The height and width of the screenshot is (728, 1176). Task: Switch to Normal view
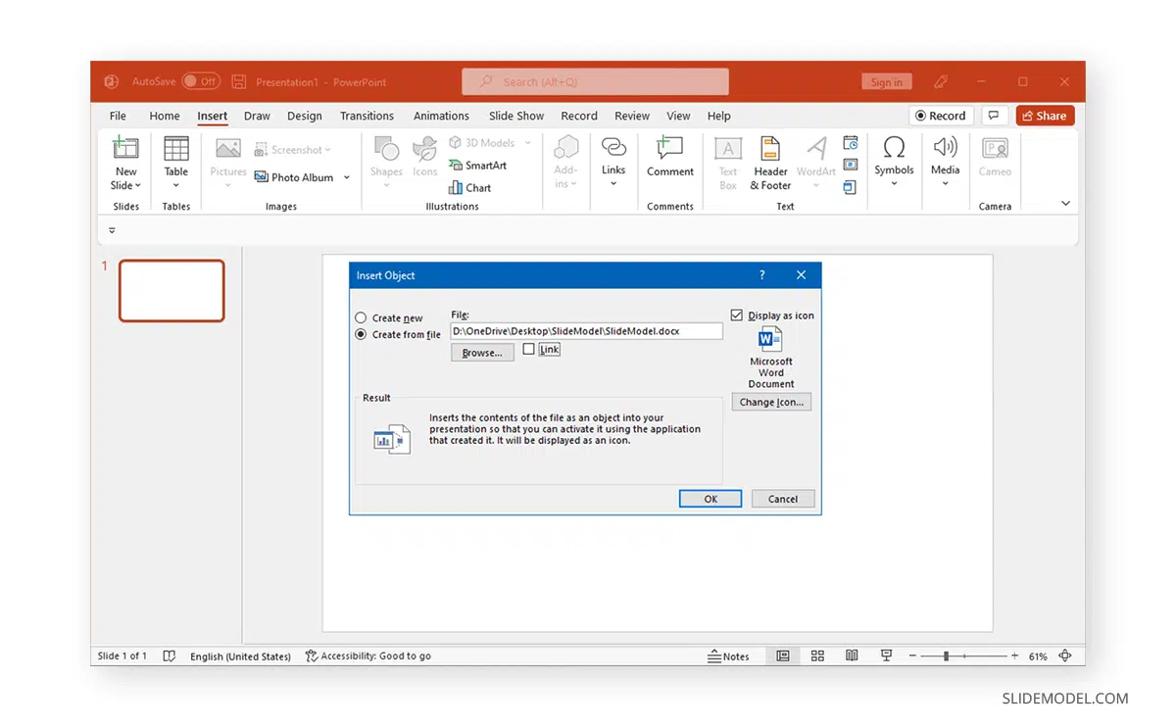pos(783,655)
